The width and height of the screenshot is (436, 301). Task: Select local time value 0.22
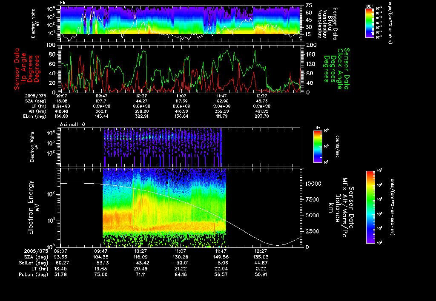[x=261, y=269]
